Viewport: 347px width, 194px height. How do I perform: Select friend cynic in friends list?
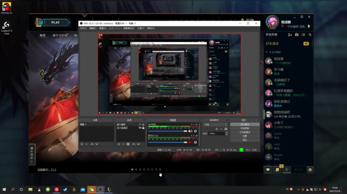[x=288, y=135]
